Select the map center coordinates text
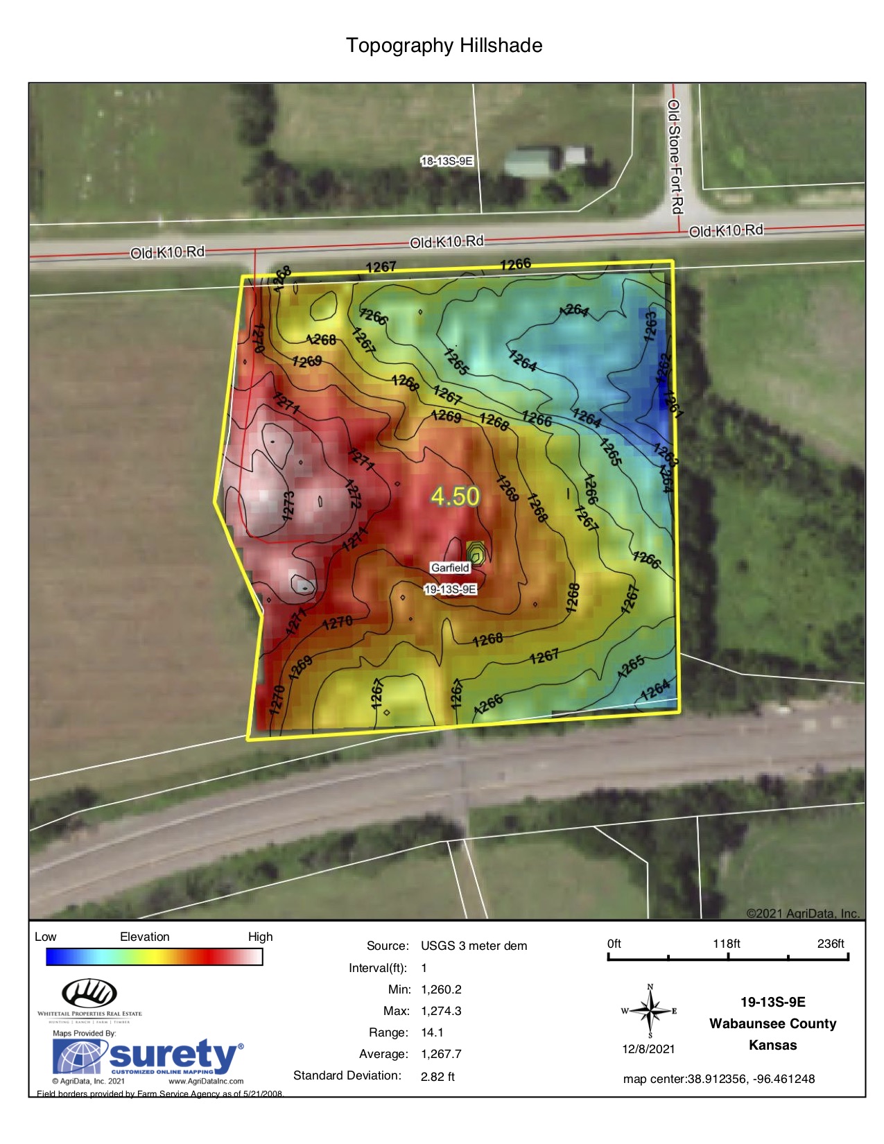 (718, 1079)
